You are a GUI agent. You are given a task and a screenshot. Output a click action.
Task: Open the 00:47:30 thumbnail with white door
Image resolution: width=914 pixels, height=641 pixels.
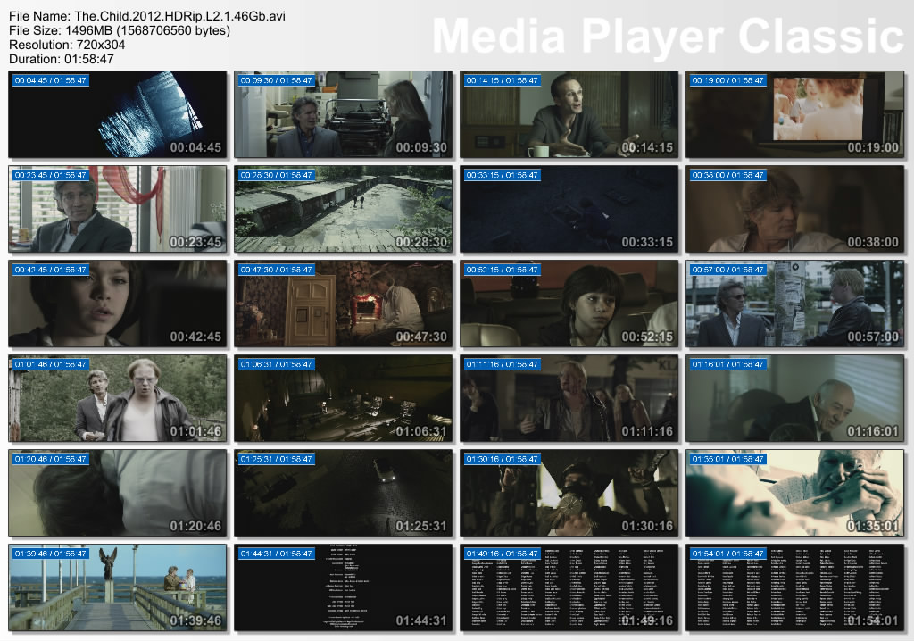point(344,304)
